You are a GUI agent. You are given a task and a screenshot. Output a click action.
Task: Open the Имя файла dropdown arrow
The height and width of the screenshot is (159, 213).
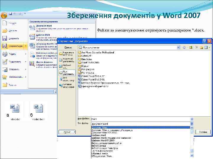pyautogui.click(x=192, y=119)
